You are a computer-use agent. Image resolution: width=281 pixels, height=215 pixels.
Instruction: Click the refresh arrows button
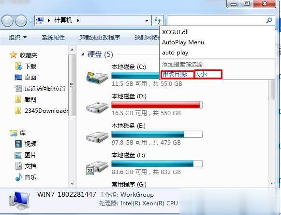158,21
